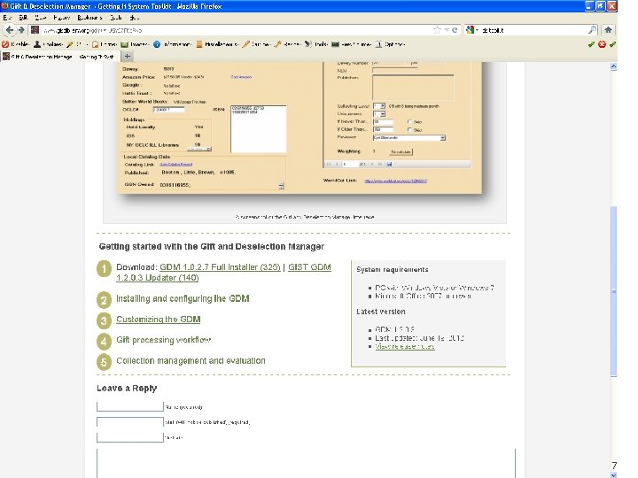
Task: Open the Outline toolbar menu
Action: 256,44
